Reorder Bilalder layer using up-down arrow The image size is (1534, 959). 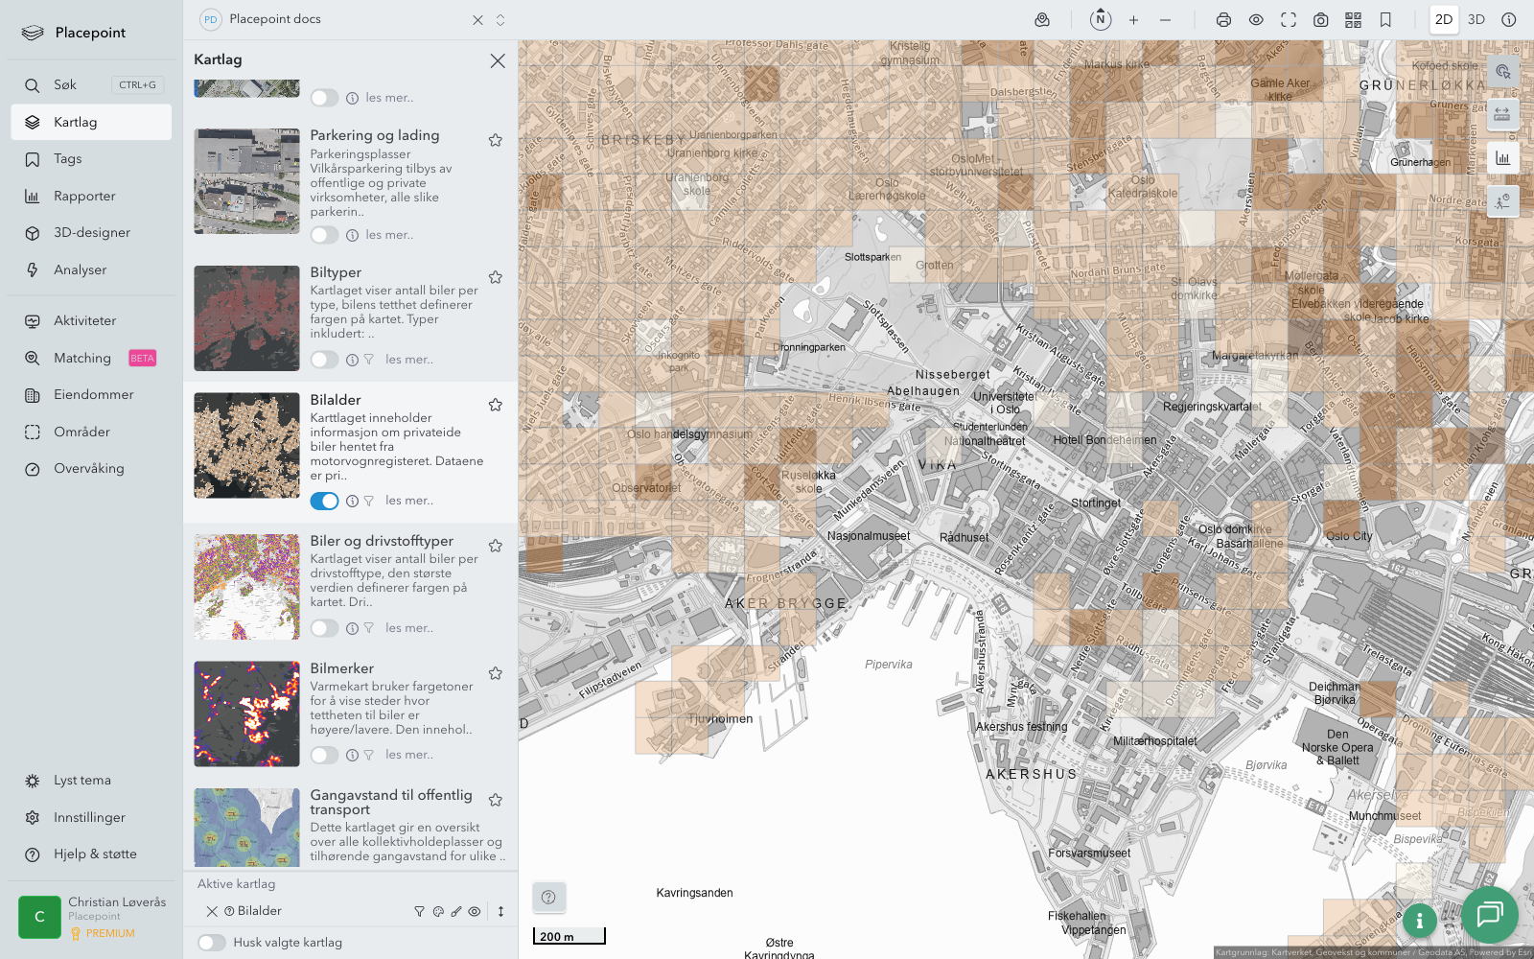click(x=500, y=912)
